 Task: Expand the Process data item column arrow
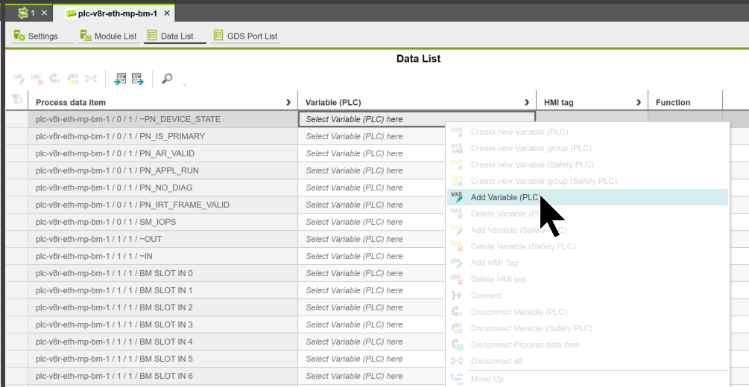288,102
